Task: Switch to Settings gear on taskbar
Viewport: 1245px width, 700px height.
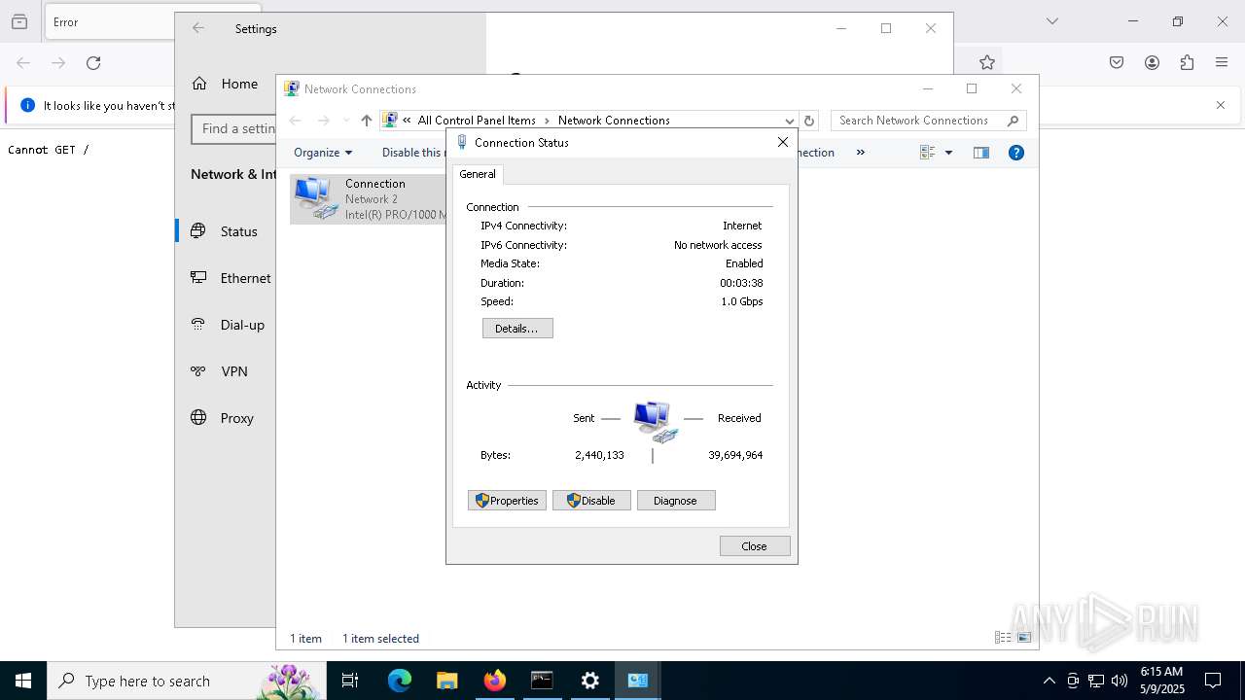Action: coord(589,681)
